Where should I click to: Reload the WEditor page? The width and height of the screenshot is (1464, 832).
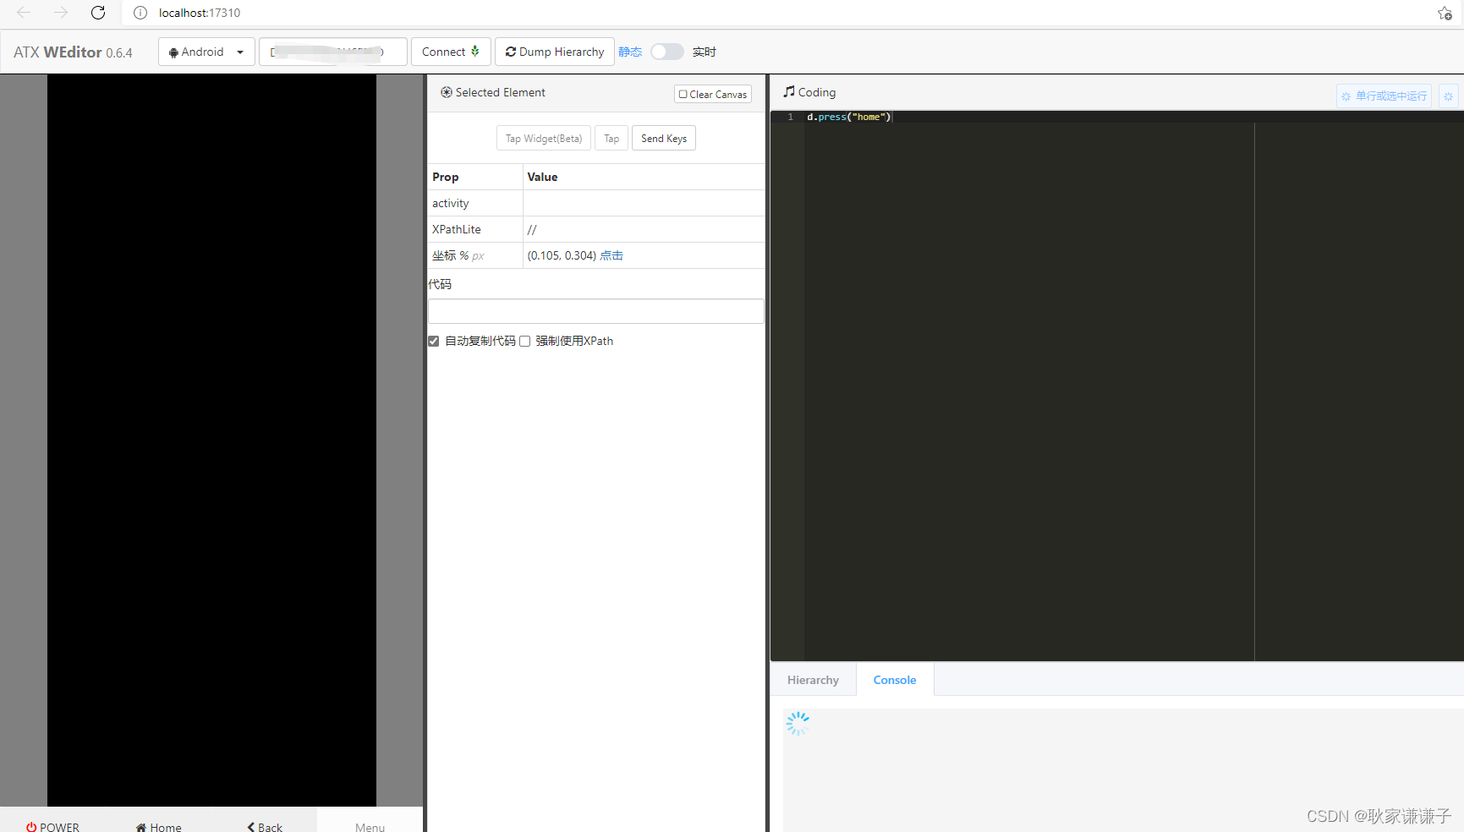(x=97, y=13)
